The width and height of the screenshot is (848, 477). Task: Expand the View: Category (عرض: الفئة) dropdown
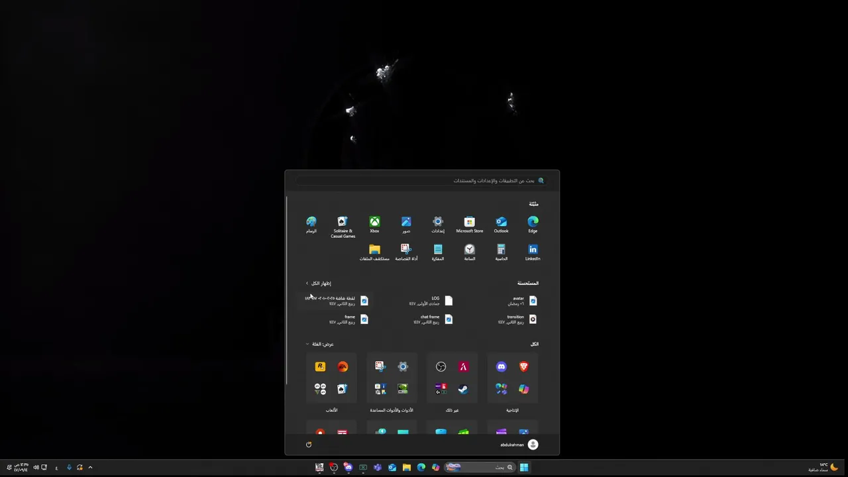tap(320, 344)
